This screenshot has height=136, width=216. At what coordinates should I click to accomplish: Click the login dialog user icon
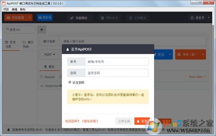pyautogui.click(x=68, y=49)
